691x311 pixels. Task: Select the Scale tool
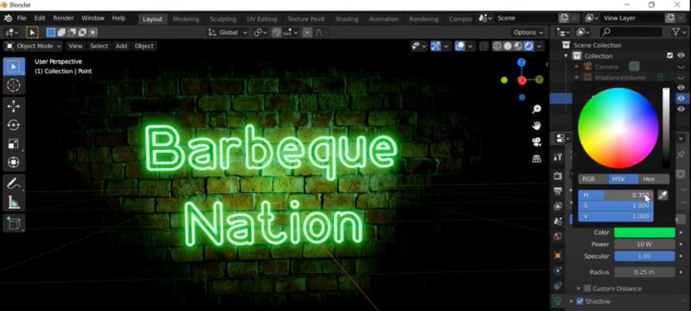point(14,144)
